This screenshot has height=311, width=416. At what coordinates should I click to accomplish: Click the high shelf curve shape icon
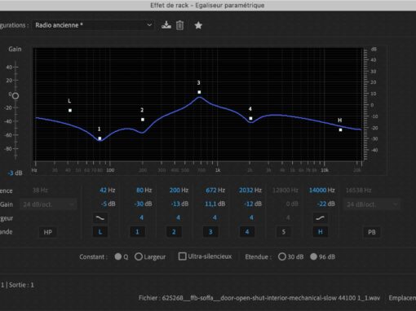320,218
